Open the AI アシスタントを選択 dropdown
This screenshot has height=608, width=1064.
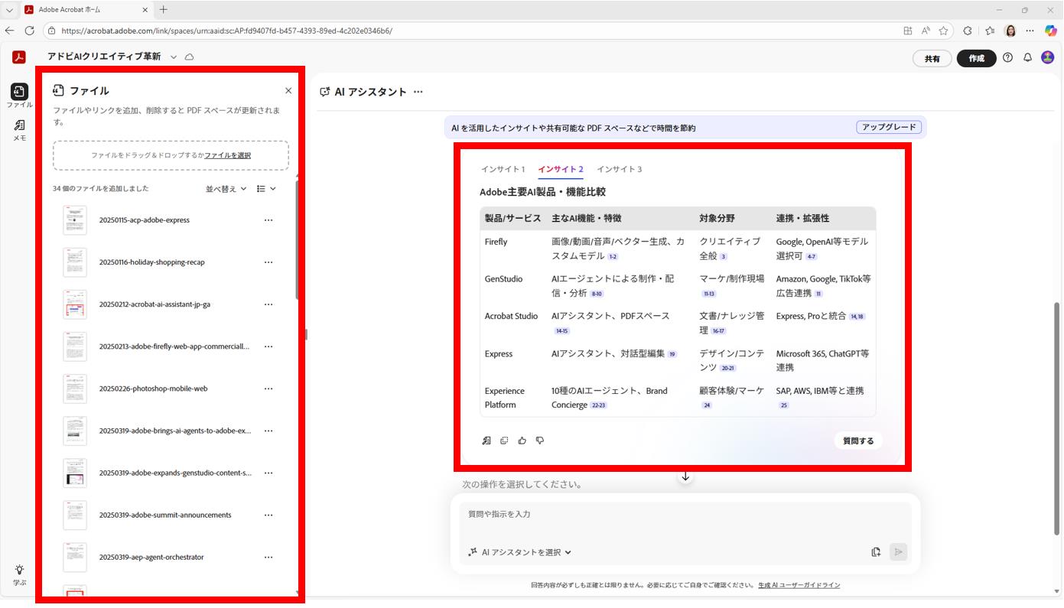click(522, 551)
